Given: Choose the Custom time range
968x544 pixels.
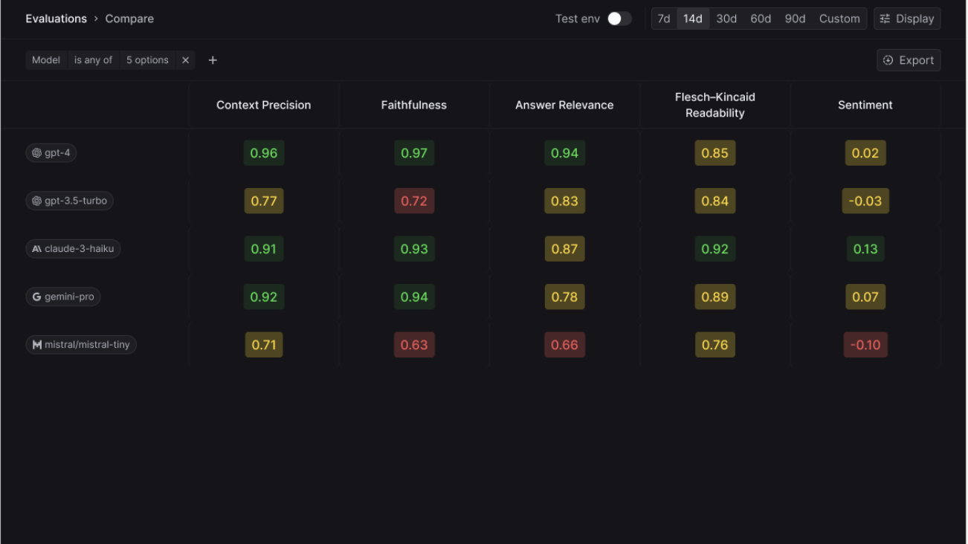Looking at the screenshot, I should point(839,19).
